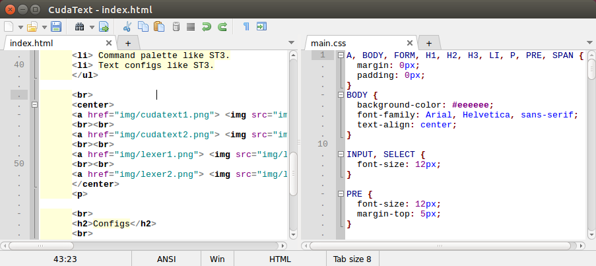Toggle unprinted characters with the pilcrow icon
Viewport: 596px width, 266px height.
click(x=246, y=26)
